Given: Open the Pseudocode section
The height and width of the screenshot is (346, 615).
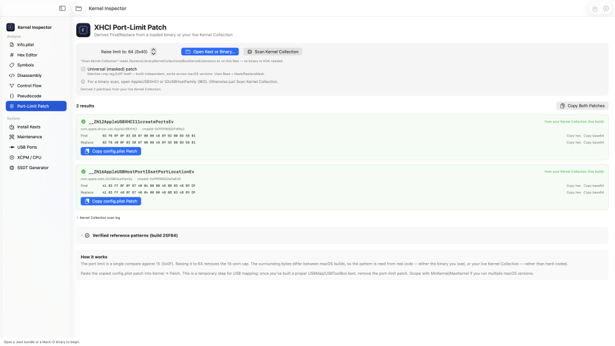Looking at the screenshot, I should pyautogui.click(x=36, y=96).
